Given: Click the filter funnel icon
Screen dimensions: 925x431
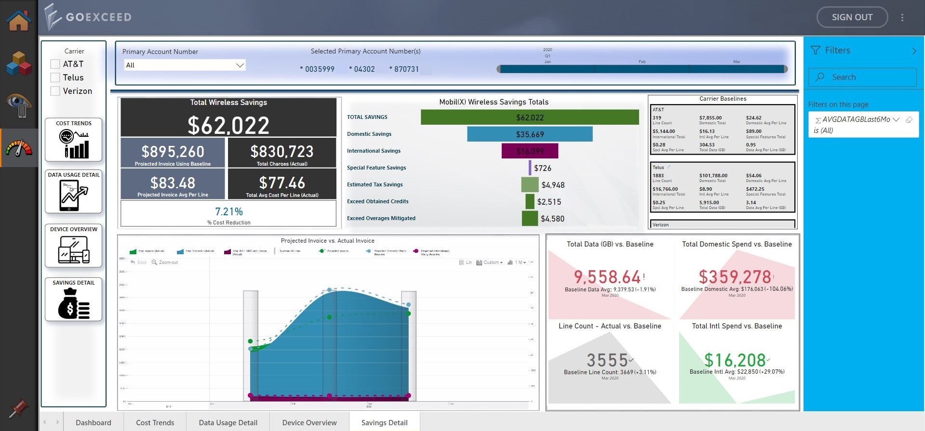Looking at the screenshot, I should click(x=816, y=50).
